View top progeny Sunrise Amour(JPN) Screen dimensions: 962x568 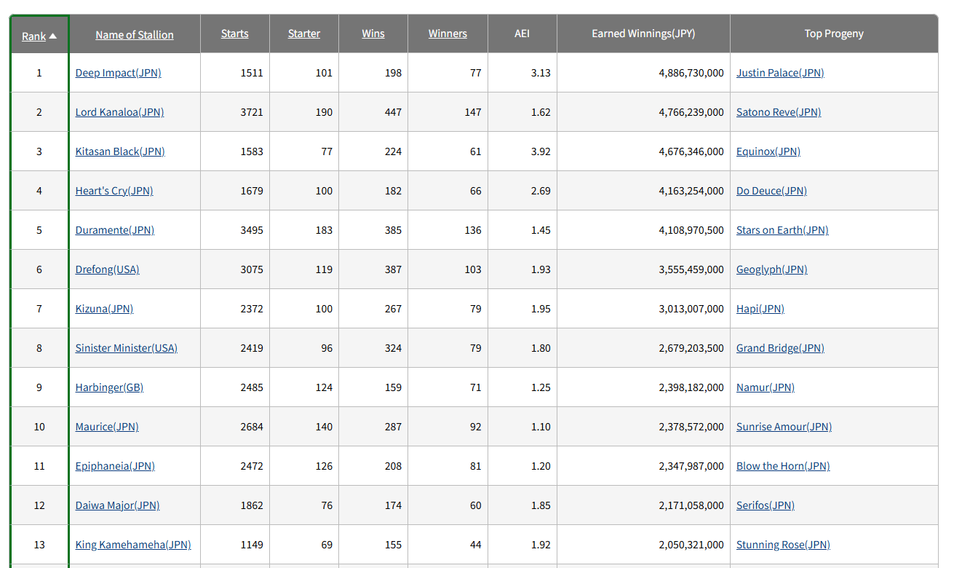pos(784,427)
